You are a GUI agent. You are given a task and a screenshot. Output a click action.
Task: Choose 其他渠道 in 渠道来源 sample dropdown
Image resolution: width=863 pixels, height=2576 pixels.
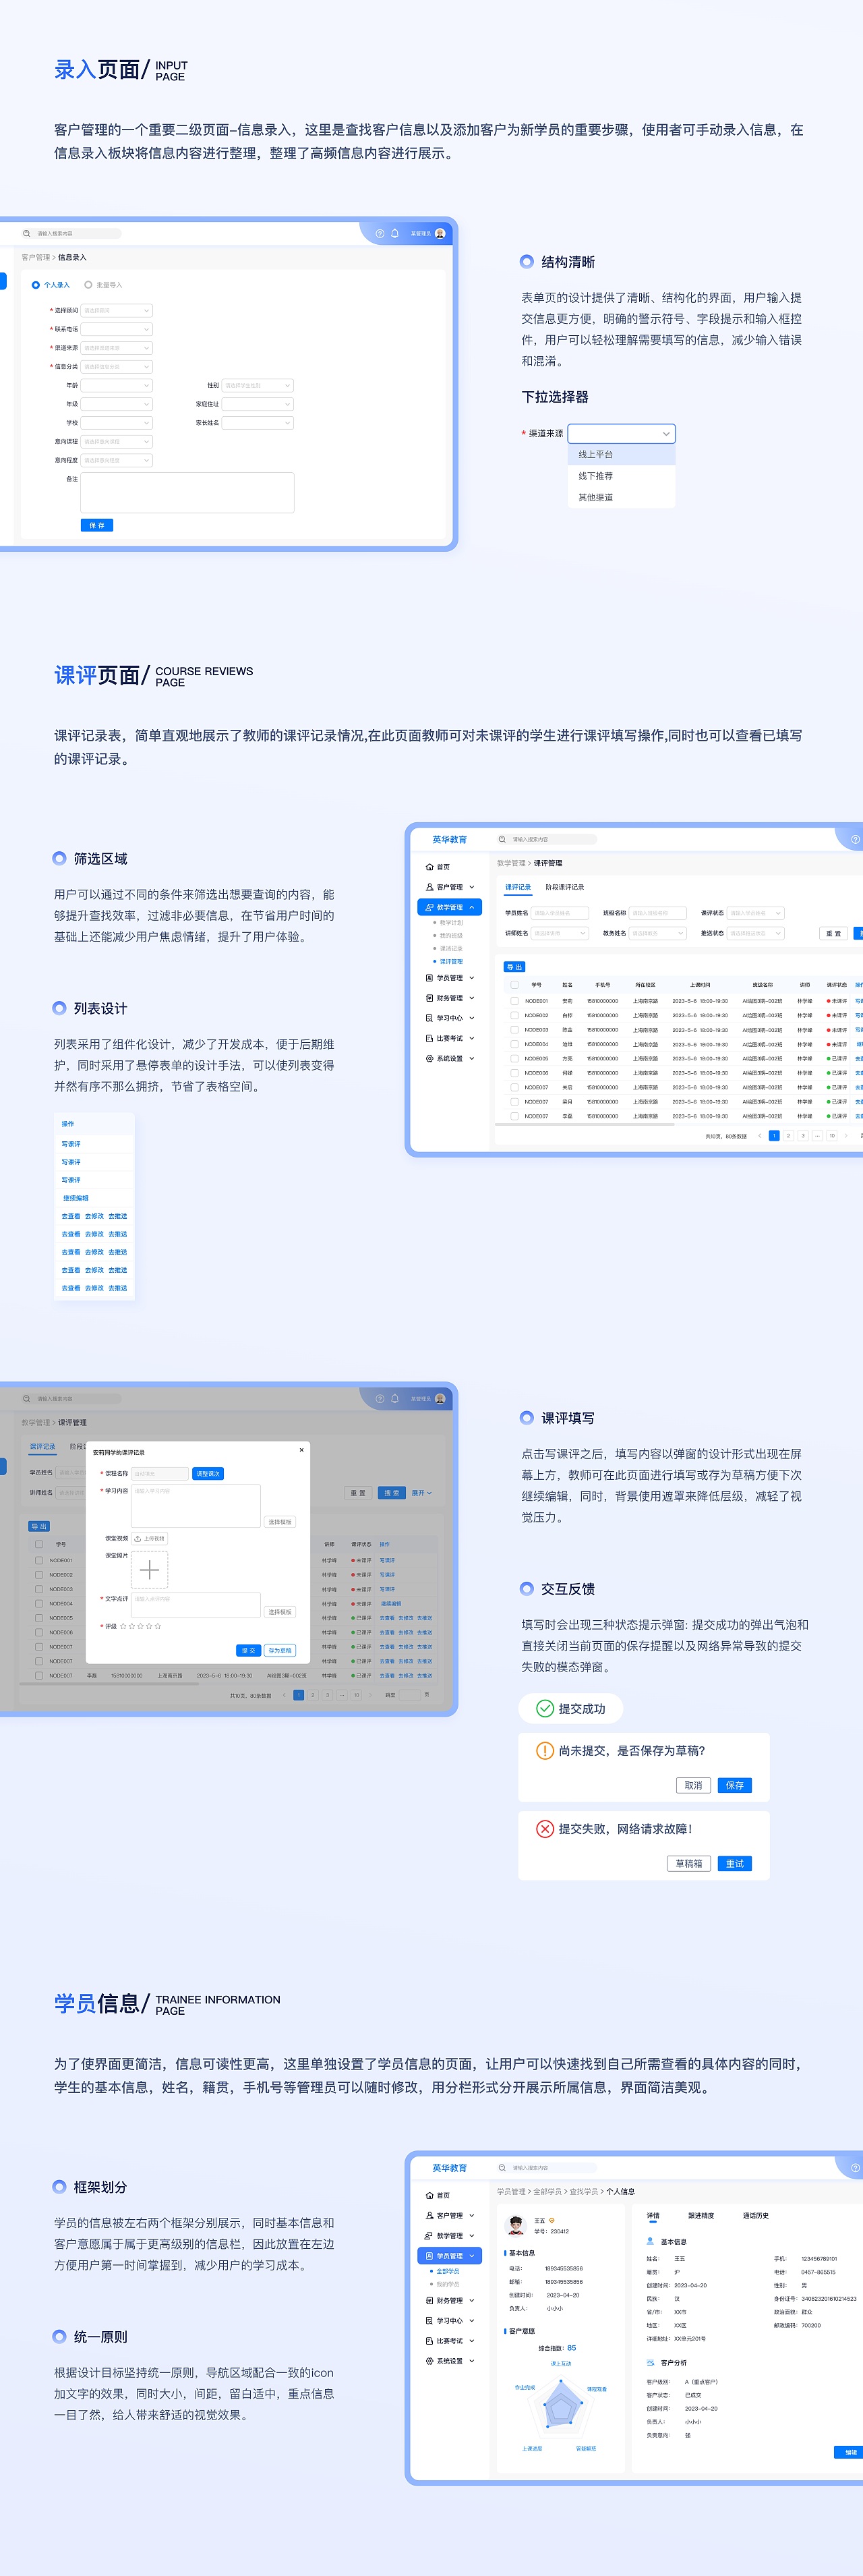pos(621,497)
